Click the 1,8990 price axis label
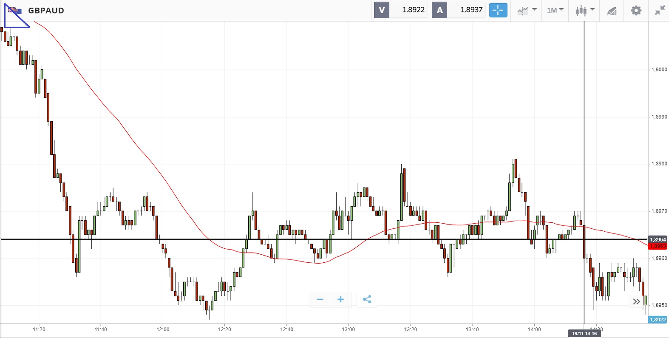Viewport: 669px width, 338px height. pyautogui.click(x=659, y=117)
